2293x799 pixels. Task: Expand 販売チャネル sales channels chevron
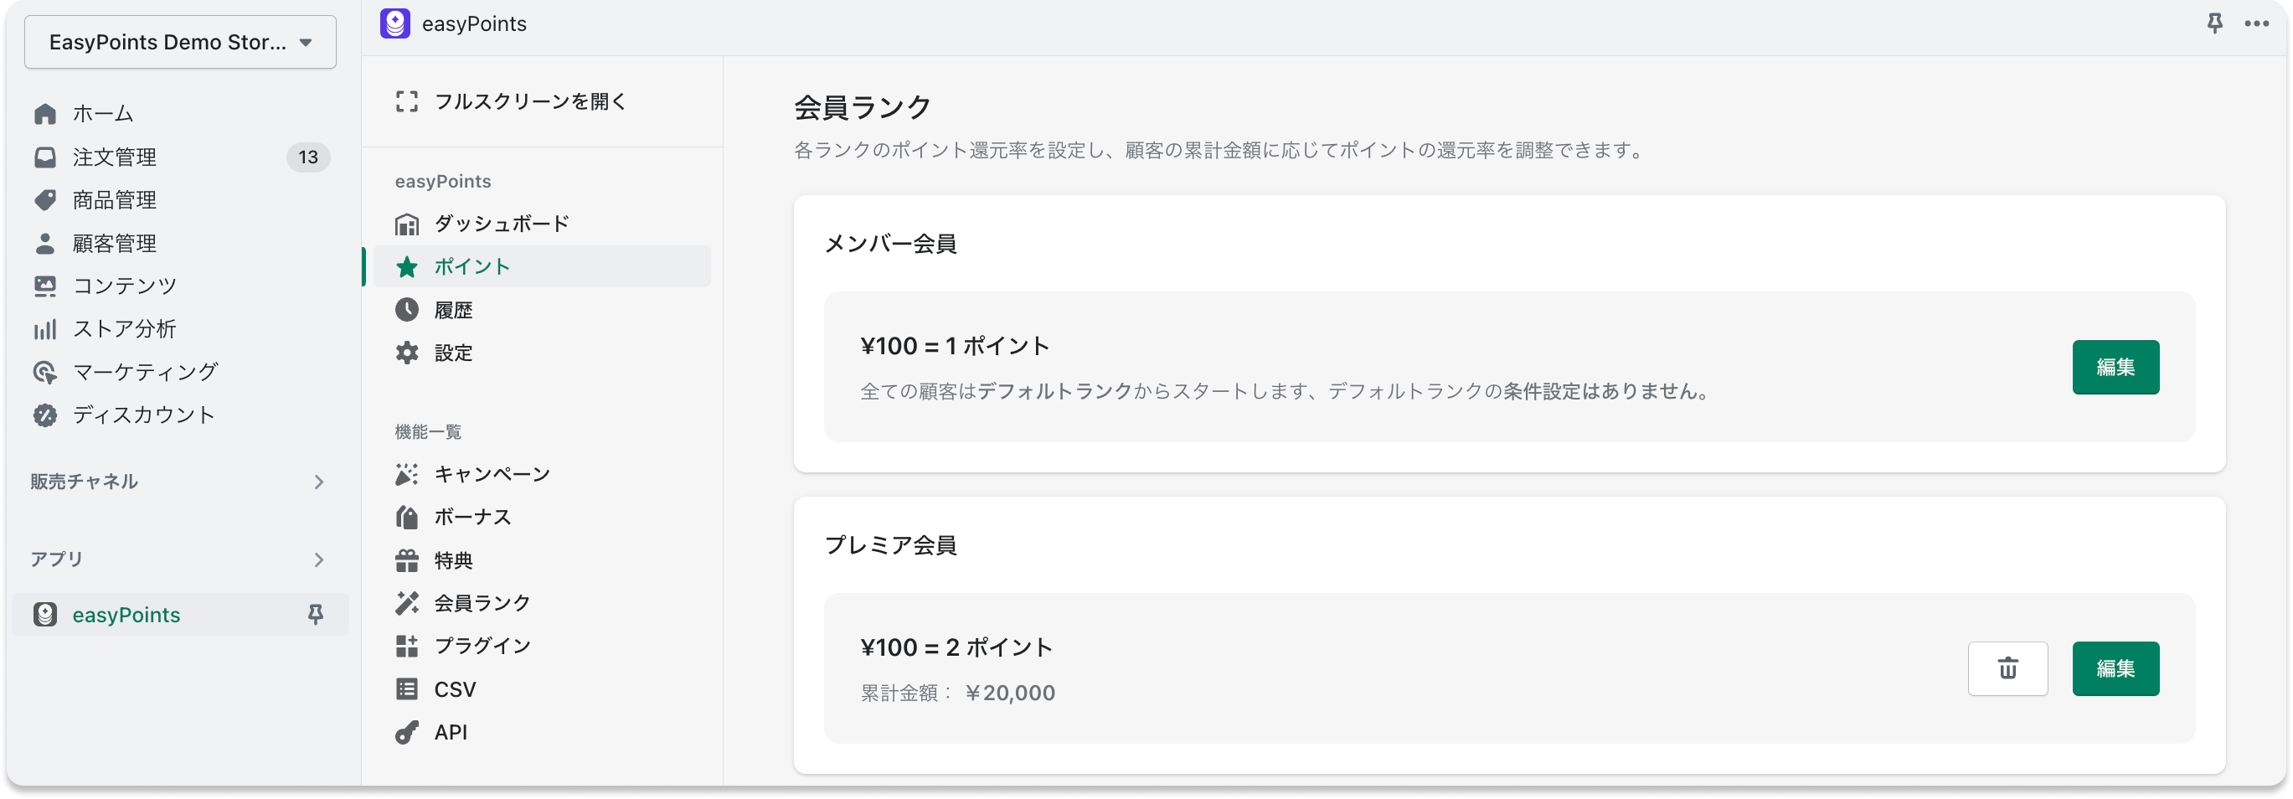coord(319,482)
